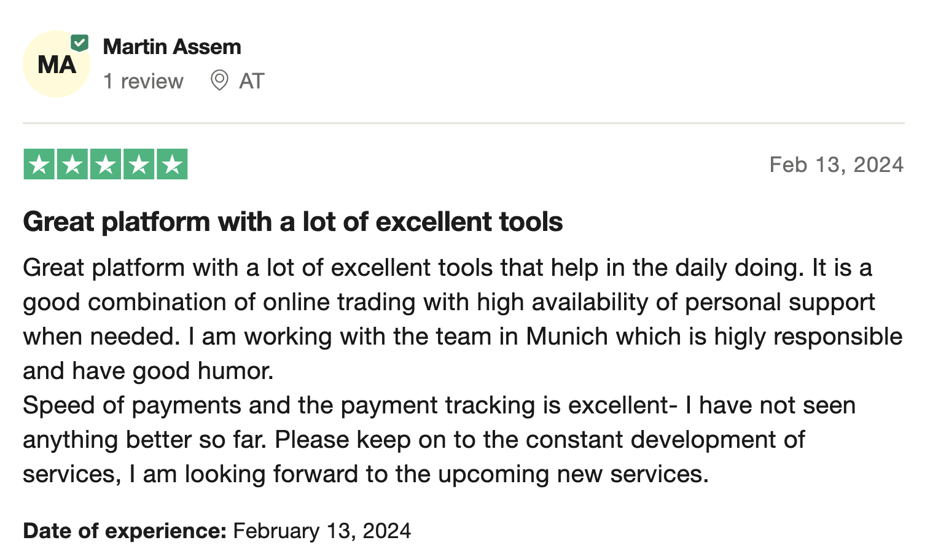930x559 pixels.
Task: Click the Feb 13, 2024 review date
Action: tap(836, 165)
